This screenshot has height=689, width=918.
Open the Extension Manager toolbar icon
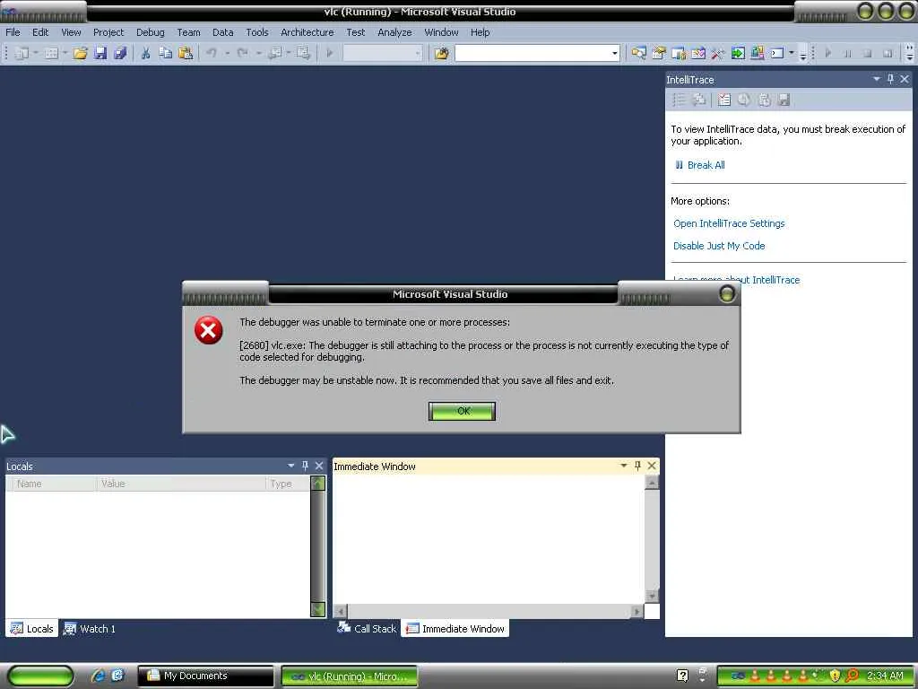tap(758, 53)
